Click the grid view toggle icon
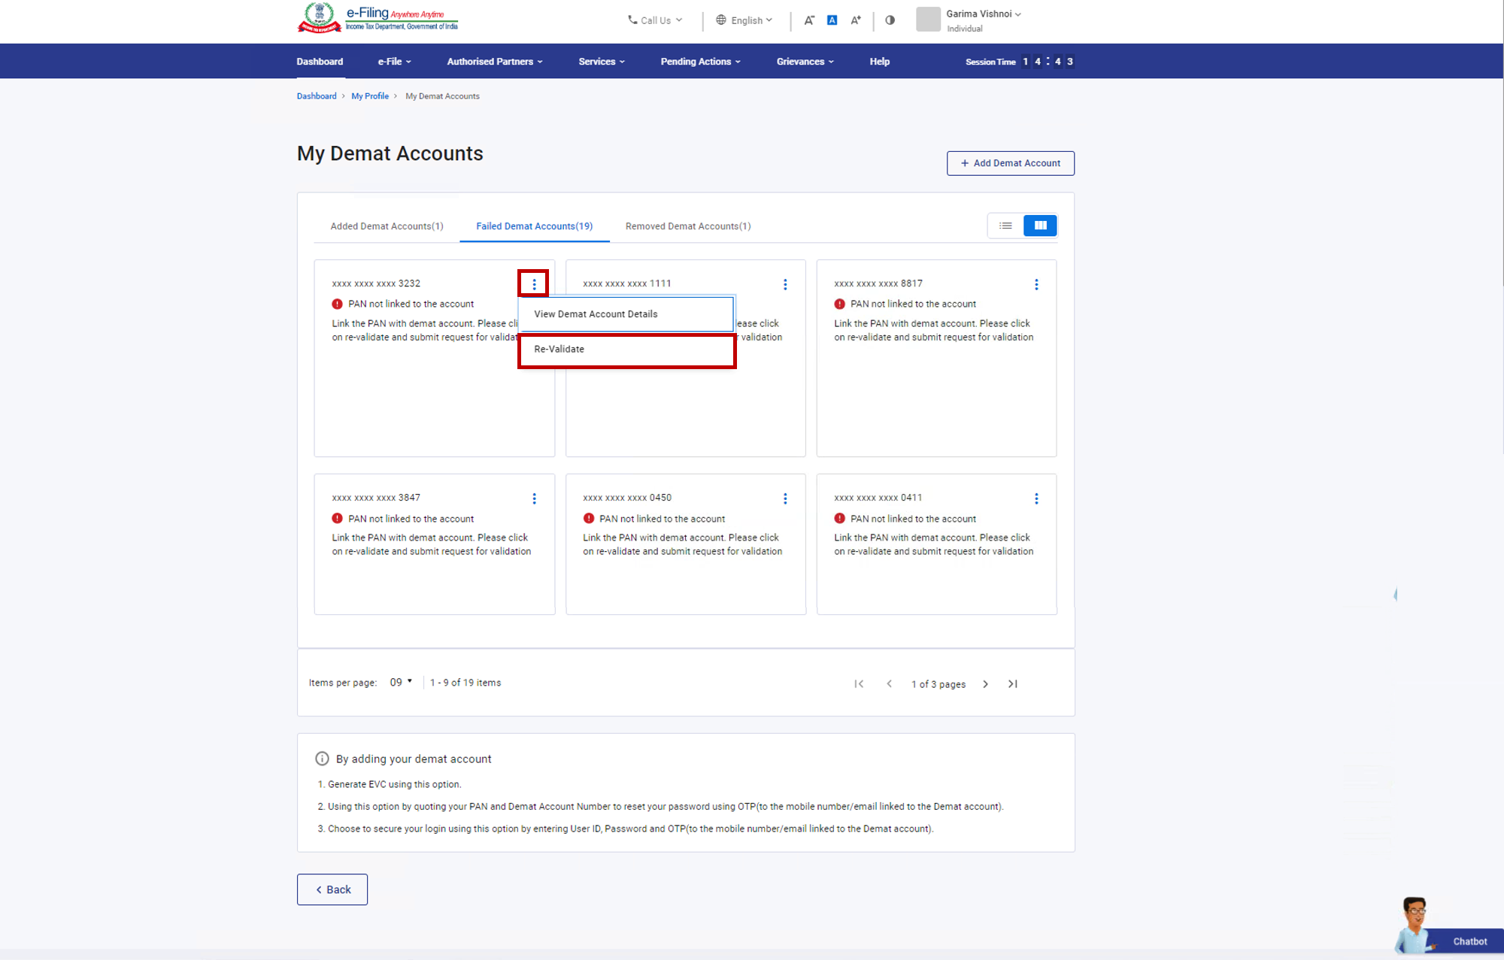This screenshot has width=1504, height=960. pyautogui.click(x=1040, y=226)
